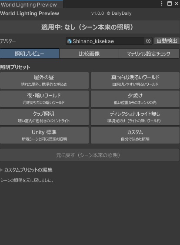Click the World Lighting Preview header title
Viewport: 180px width, 245px height.
coord(30,13)
